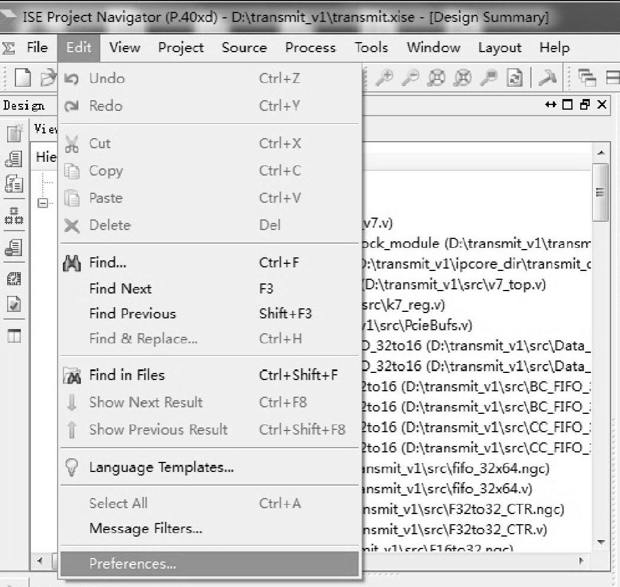Viewport: 620px width, 587px height.
Task: Select the fifo_32x64.ngc row
Action: click(x=456, y=468)
